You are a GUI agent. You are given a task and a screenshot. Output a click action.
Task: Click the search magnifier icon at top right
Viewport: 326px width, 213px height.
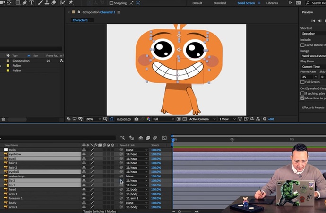click(308, 3)
